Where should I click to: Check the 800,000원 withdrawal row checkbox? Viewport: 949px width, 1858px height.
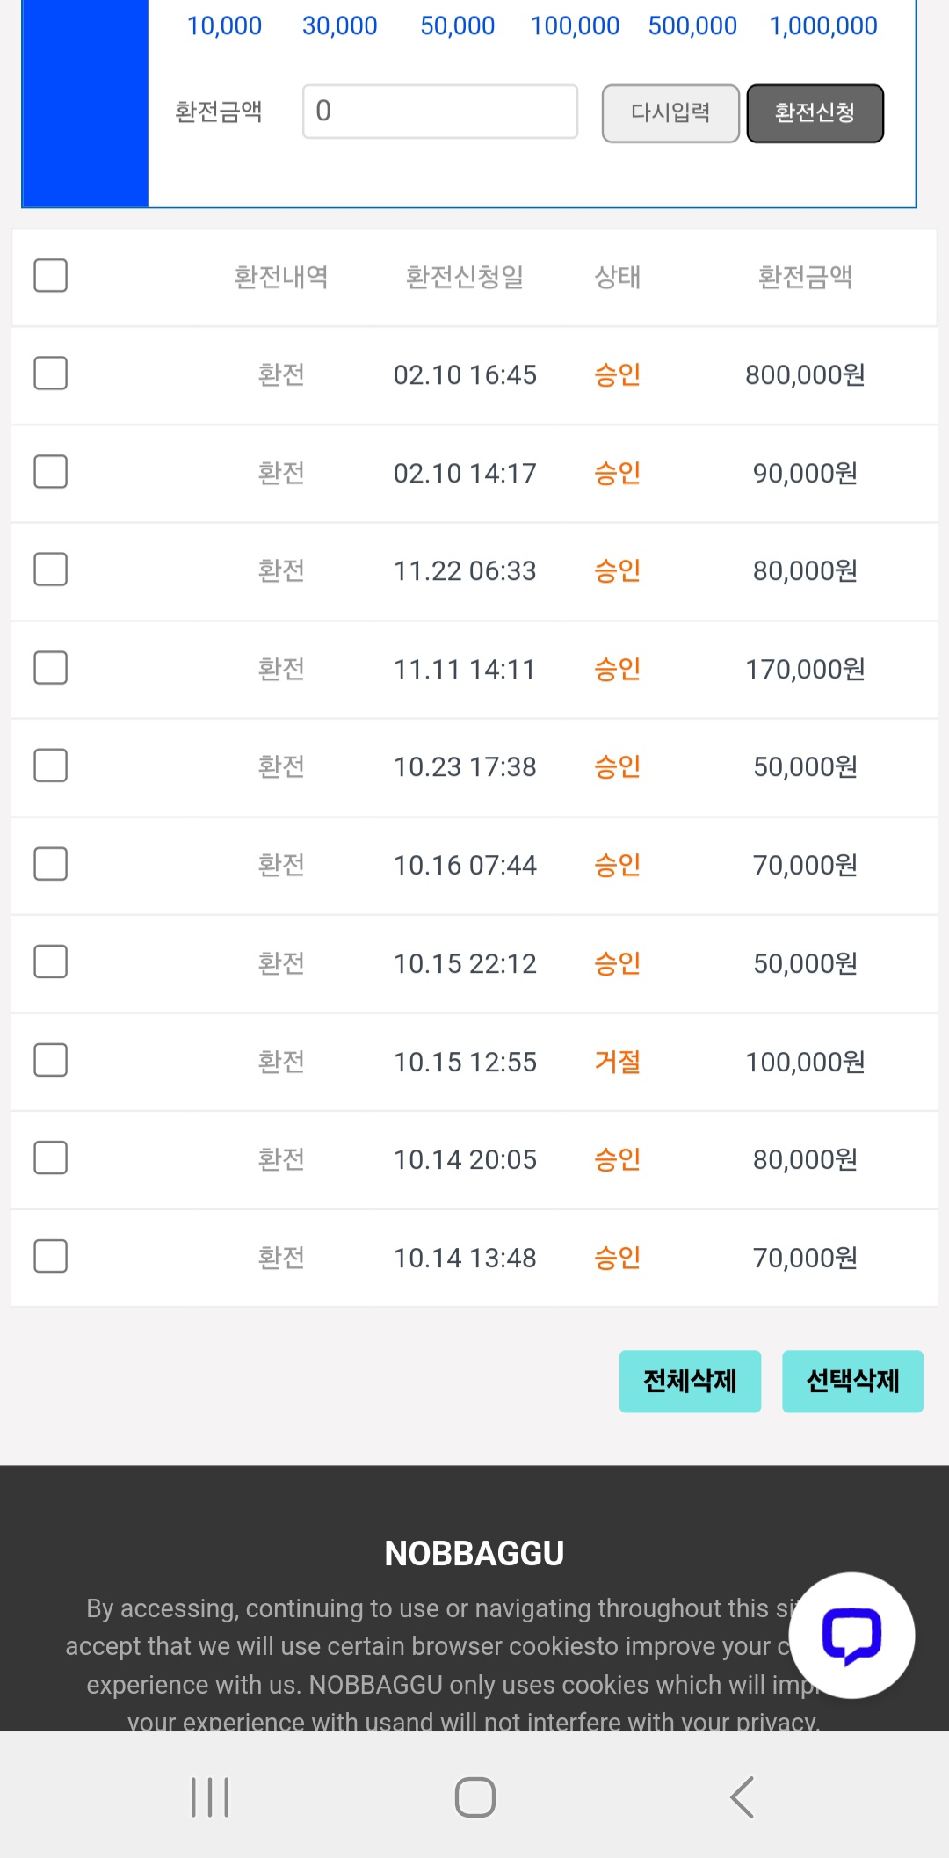[50, 374]
